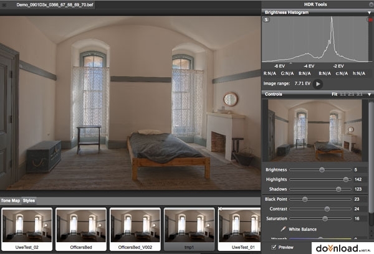Viewport: 374px width, 254px height.
Task: Click the Warmth color slider
Action: pos(320,238)
